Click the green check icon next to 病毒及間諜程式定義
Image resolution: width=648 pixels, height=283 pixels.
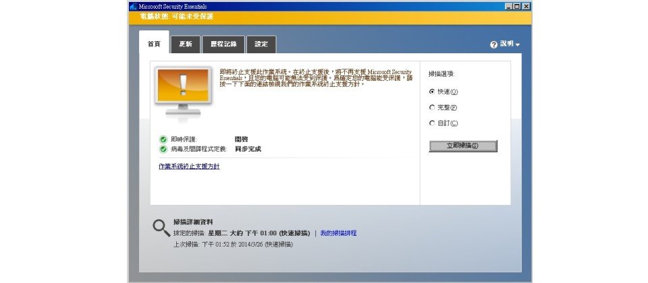click(x=163, y=148)
